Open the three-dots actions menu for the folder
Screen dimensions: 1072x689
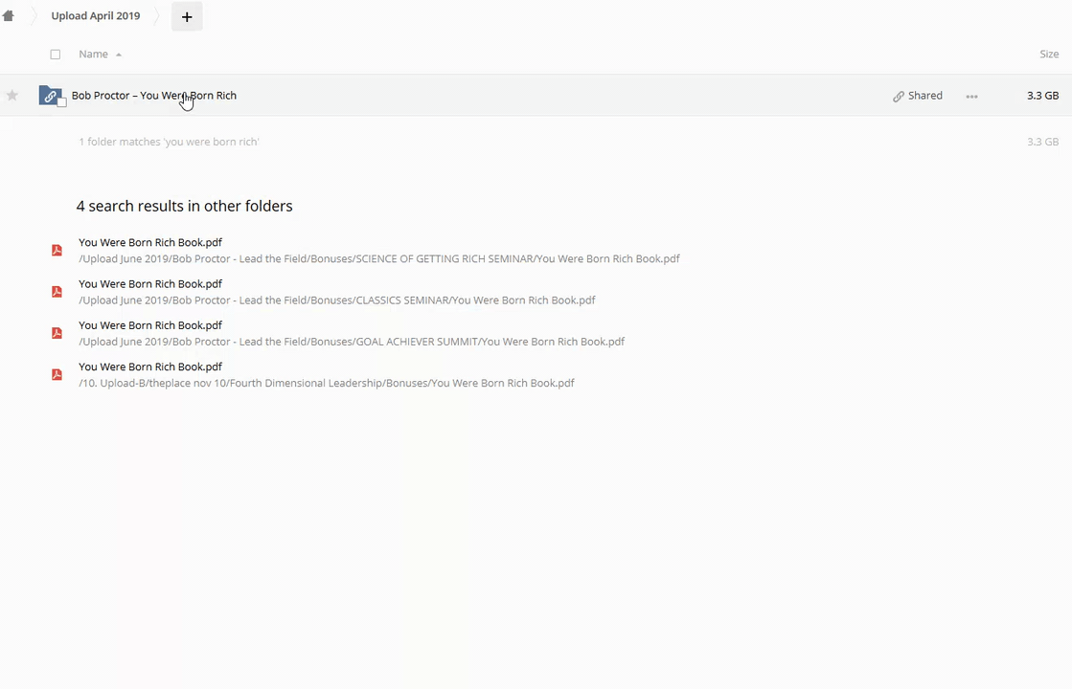pyautogui.click(x=971, y=97)
